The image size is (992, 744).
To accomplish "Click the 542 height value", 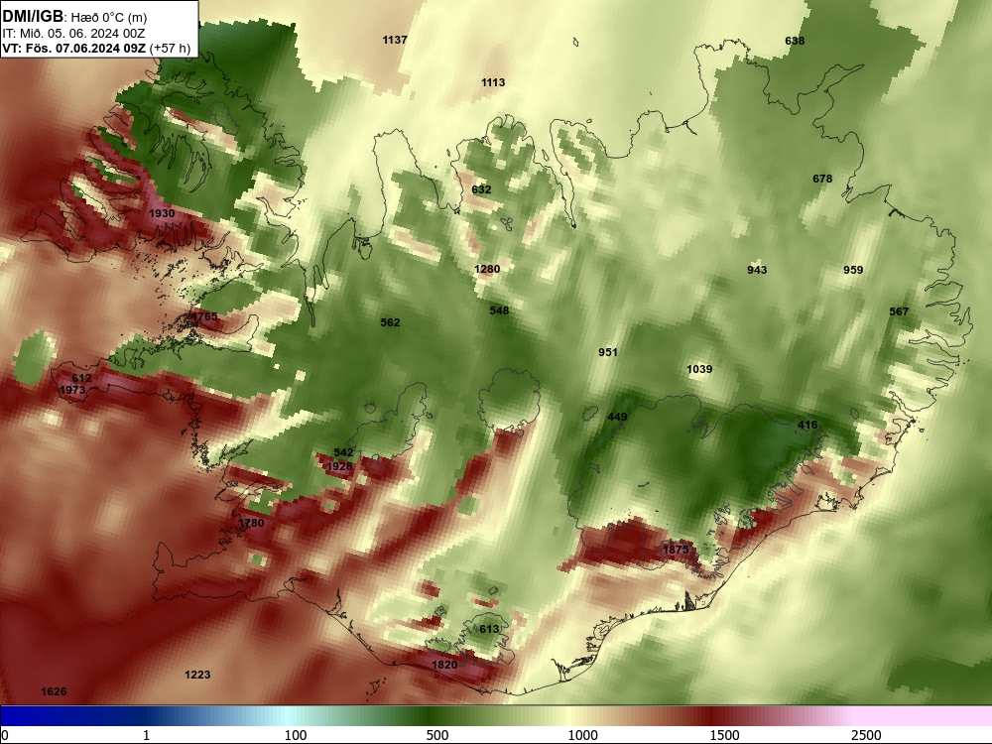I will (x=343, y=452).
